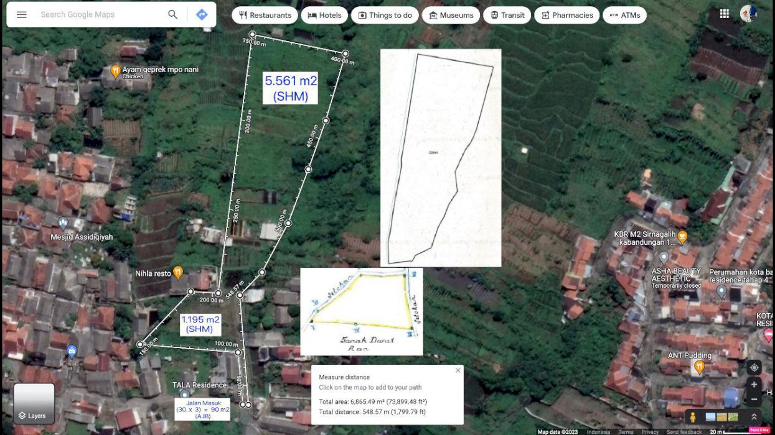Select the ATMs chip
The image size is (775, 435).
pos(624,16)
